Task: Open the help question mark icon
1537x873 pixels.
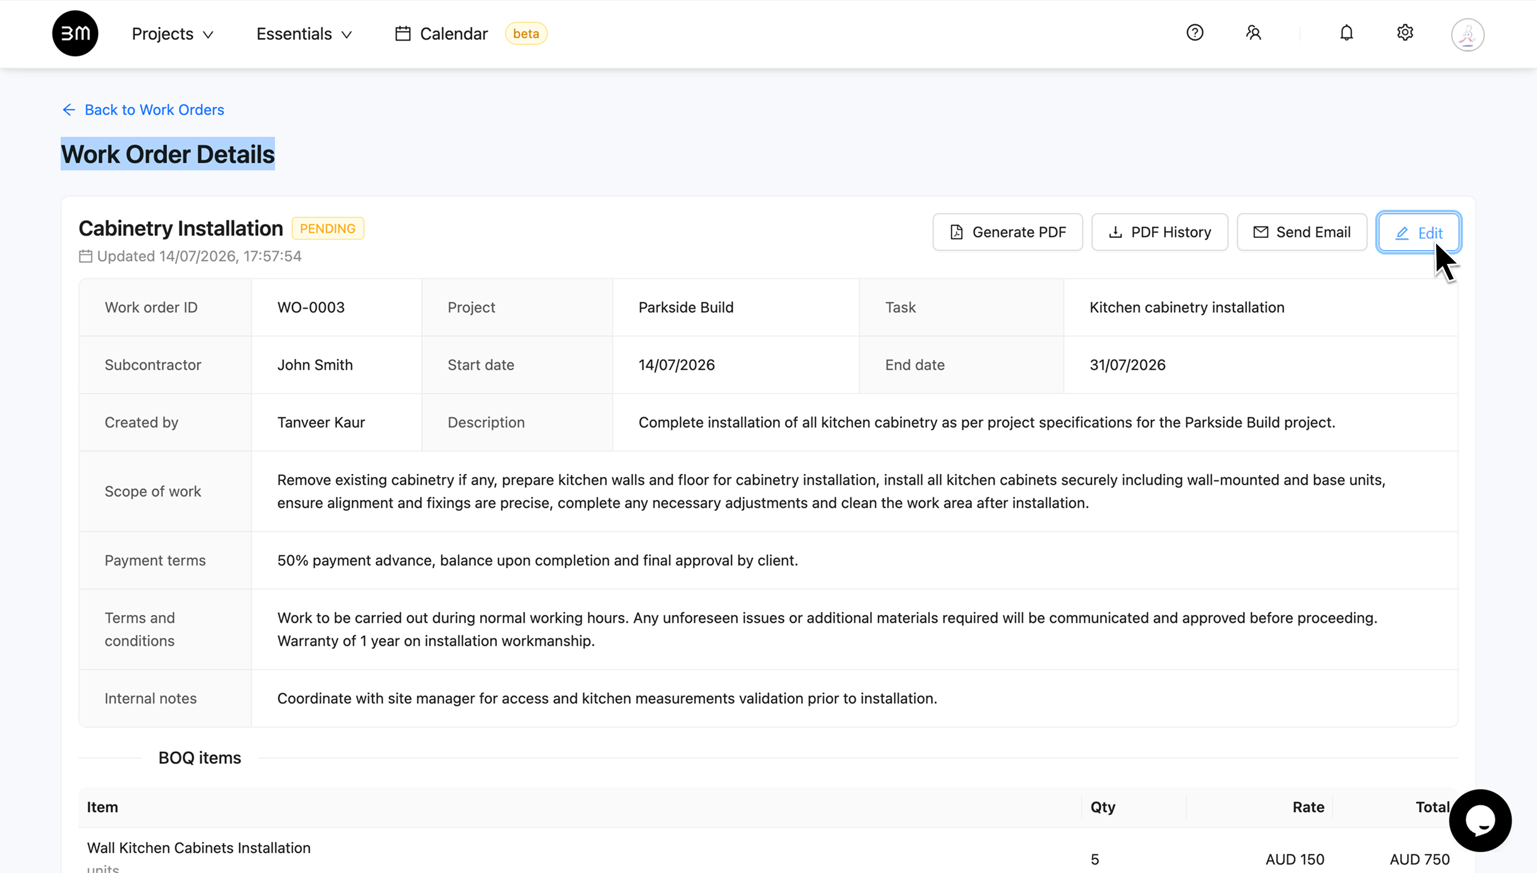Action: tap(1195, 33)
